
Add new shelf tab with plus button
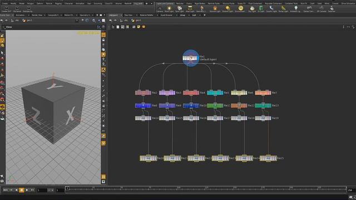tap(146, 4)
